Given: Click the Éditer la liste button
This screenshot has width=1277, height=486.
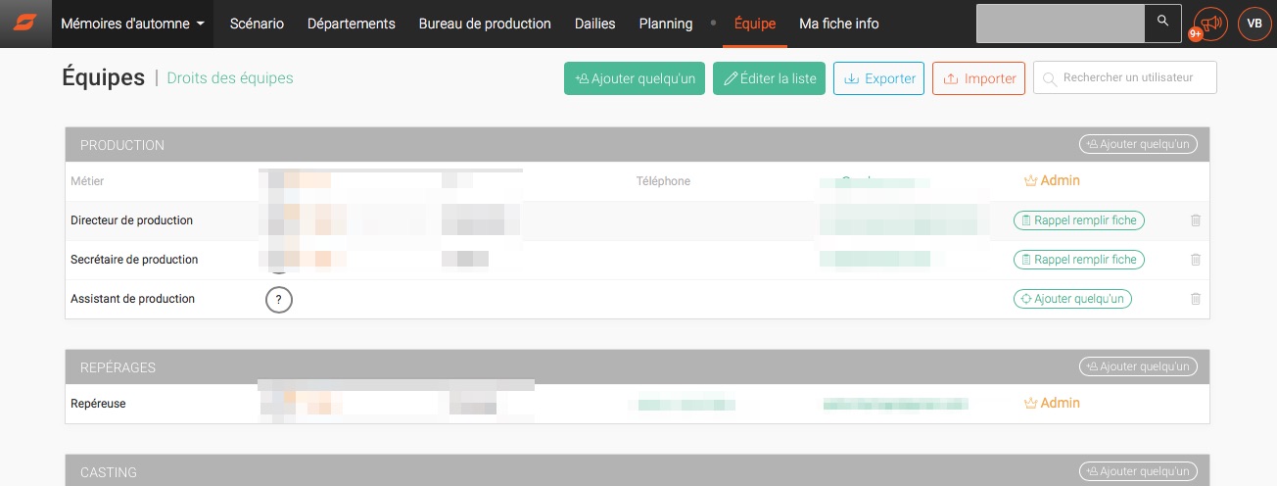Looking at the screenshot, I should point(769,79).
